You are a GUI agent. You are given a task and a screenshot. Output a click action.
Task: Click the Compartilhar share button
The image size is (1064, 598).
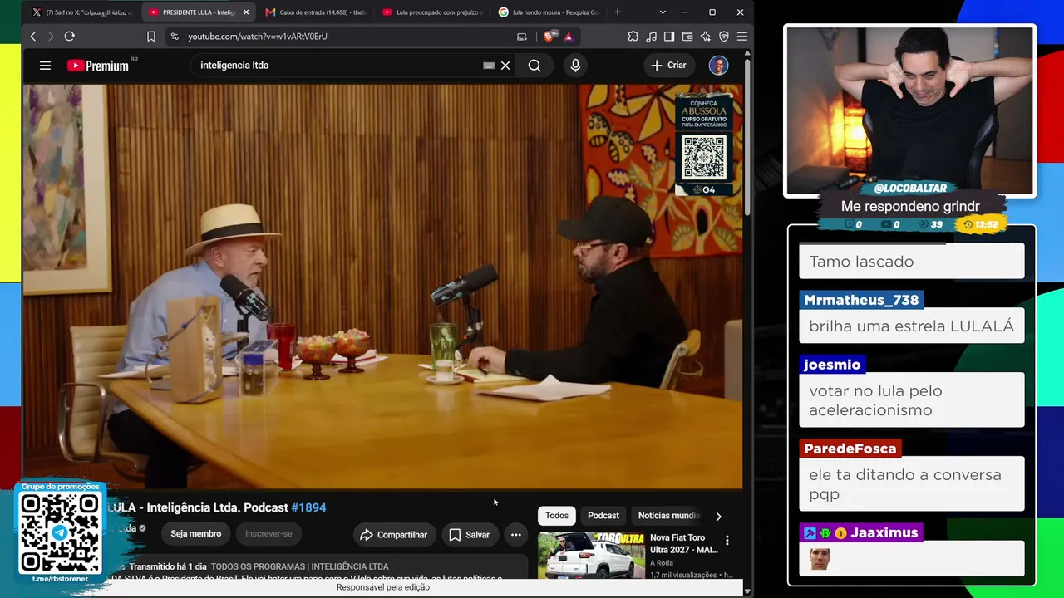[394, 535]
